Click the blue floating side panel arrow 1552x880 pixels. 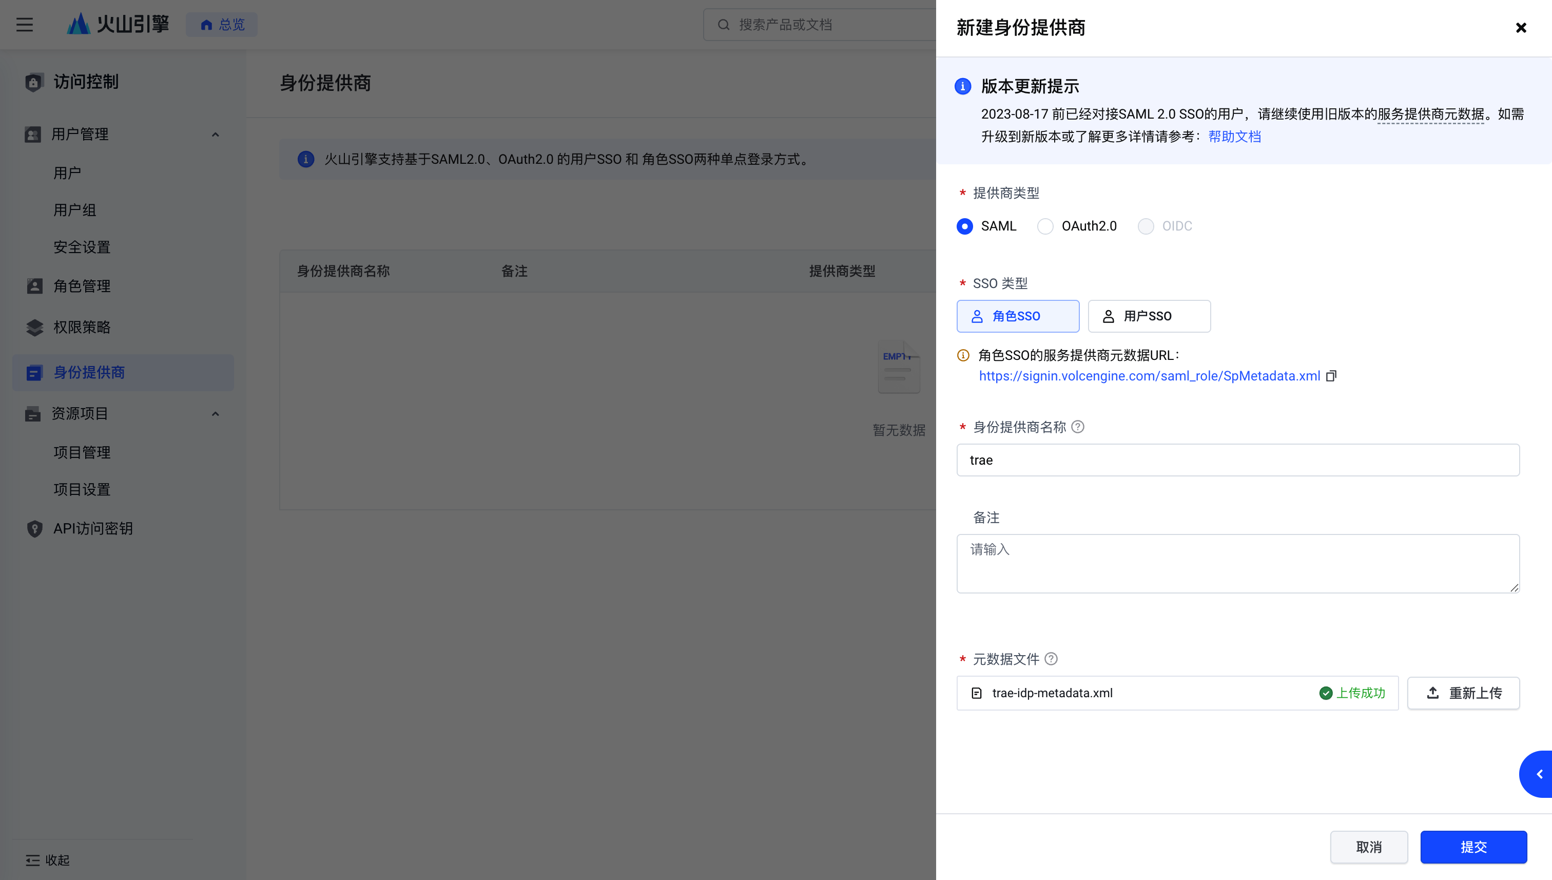click(1537, 774)
